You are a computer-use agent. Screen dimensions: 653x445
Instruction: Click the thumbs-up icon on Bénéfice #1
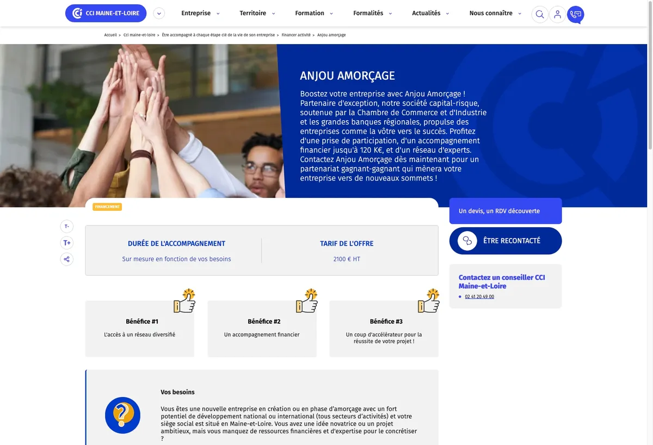(184, 301)
